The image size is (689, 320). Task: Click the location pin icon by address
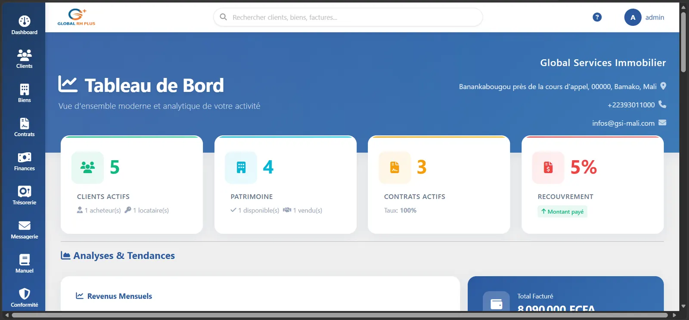click(663, 86)
